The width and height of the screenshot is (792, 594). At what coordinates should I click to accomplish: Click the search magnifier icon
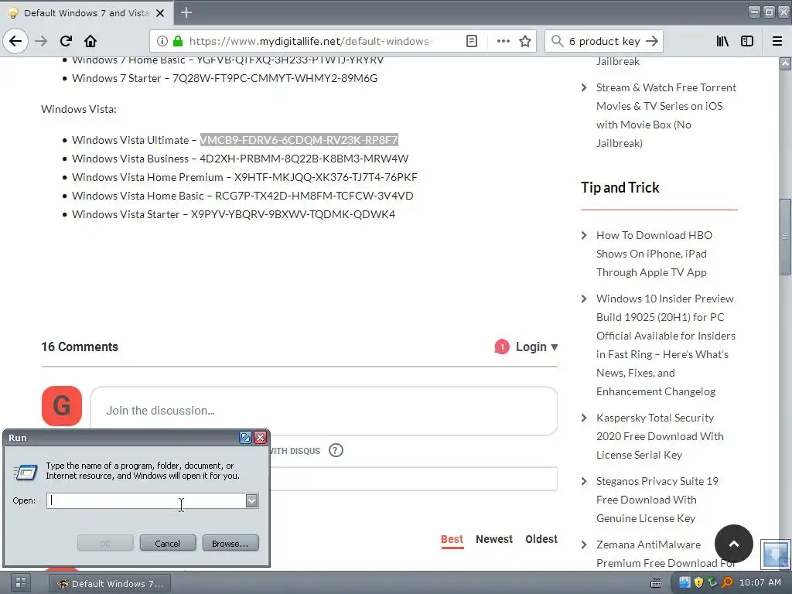pos(557,41)
